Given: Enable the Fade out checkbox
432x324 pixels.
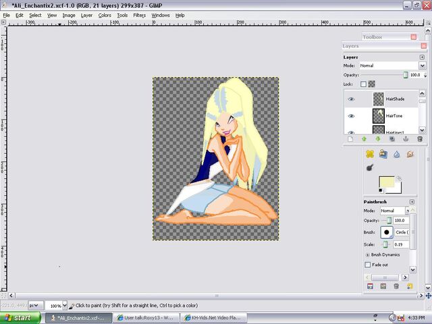Looking at the screenshot, I should click(367, 265).
